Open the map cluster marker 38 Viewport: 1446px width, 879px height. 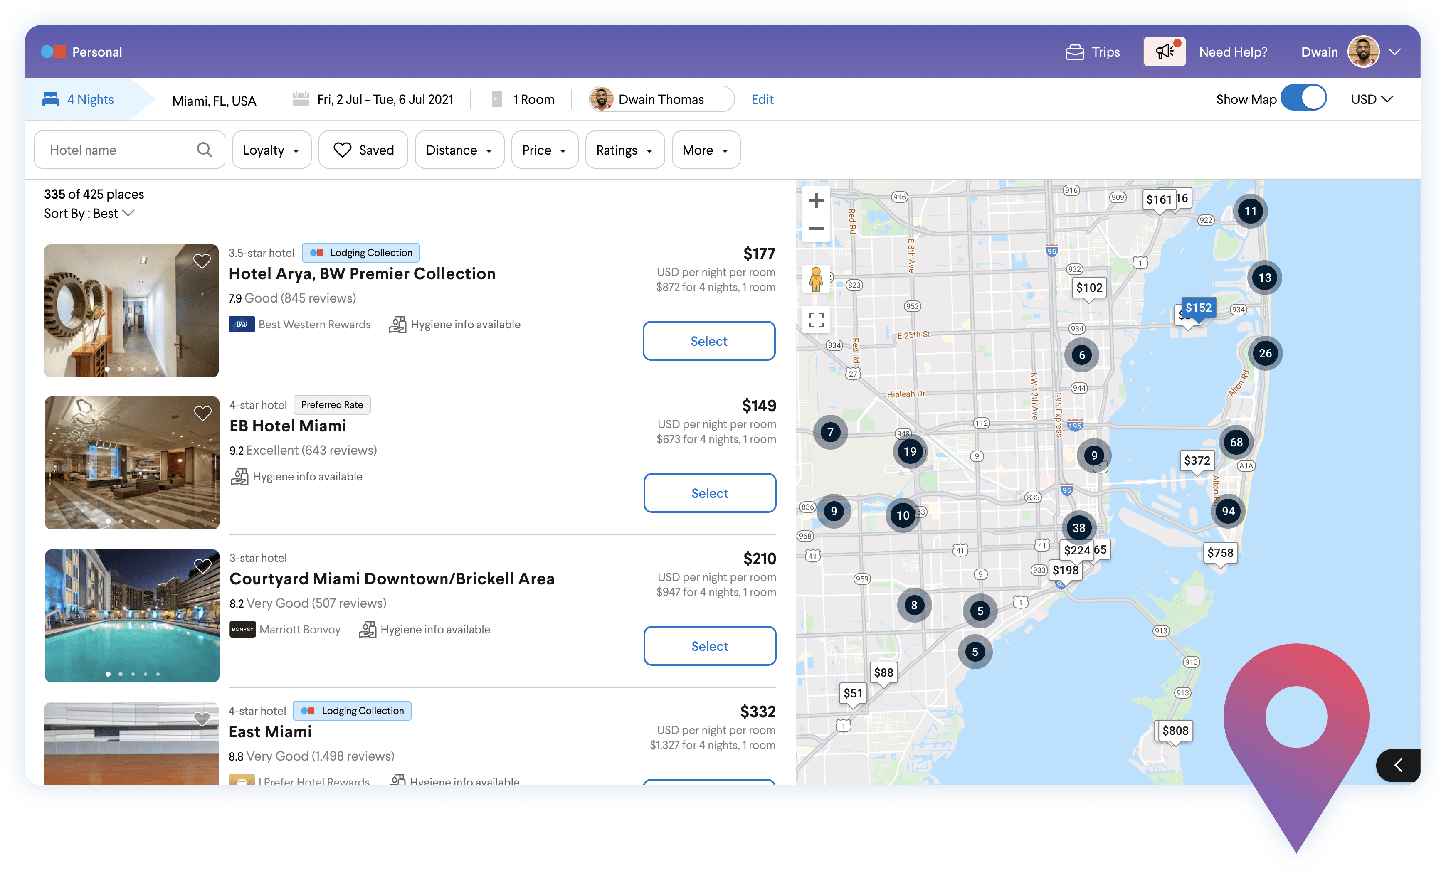(x=1078, y=527)
